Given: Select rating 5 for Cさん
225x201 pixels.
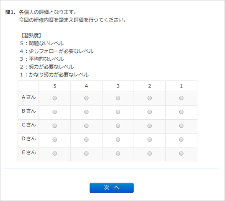Looking at the screenshot, I should point(54,126).
